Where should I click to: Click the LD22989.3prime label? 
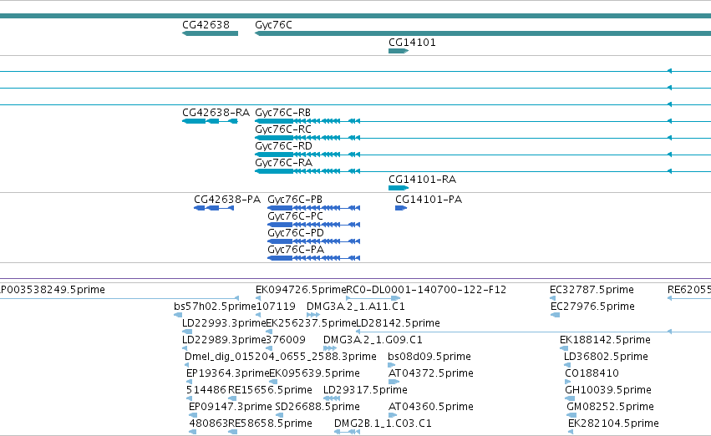224,340
